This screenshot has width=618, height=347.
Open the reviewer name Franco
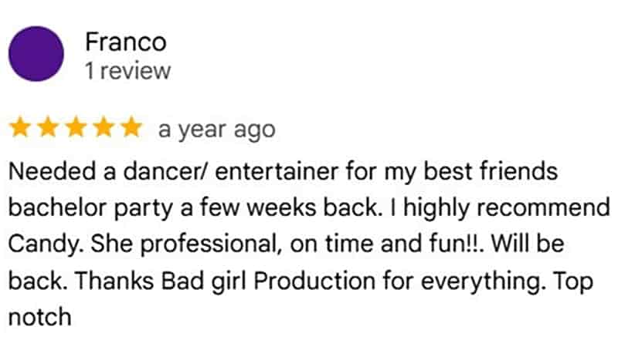(125, 42)
